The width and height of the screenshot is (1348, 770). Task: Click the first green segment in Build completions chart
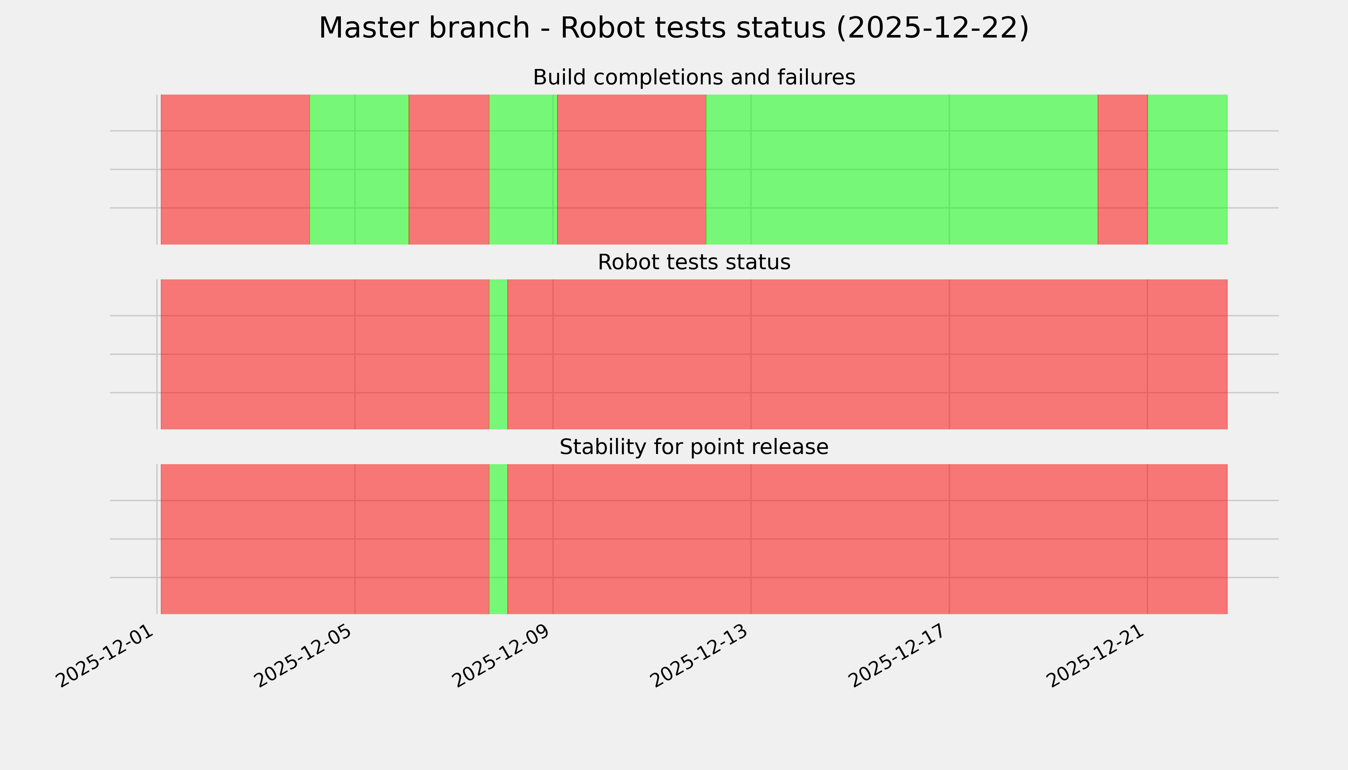(x=359, y=169)
